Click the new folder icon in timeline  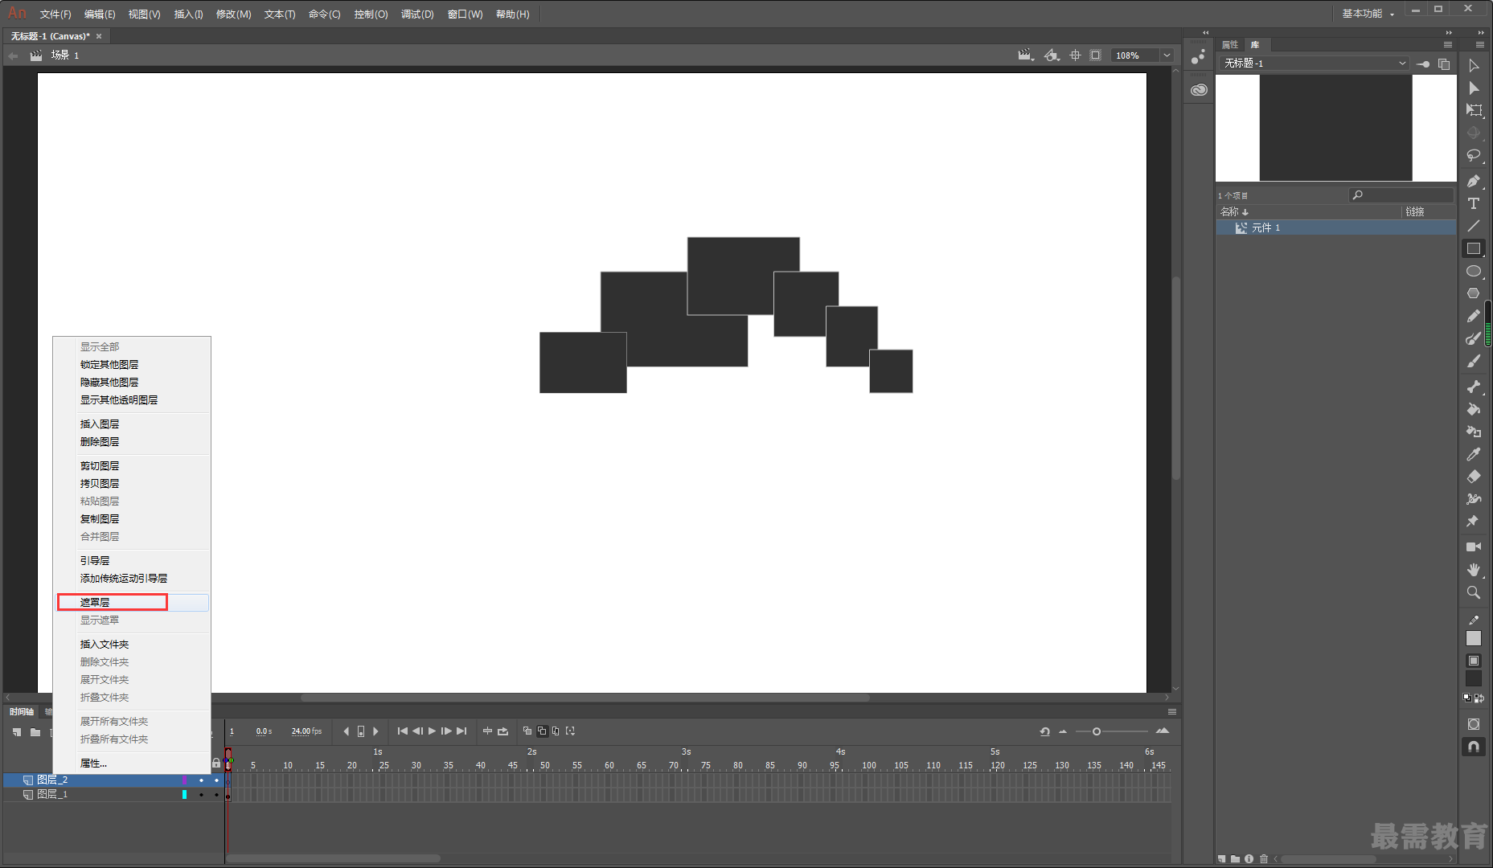click(35, 732)
